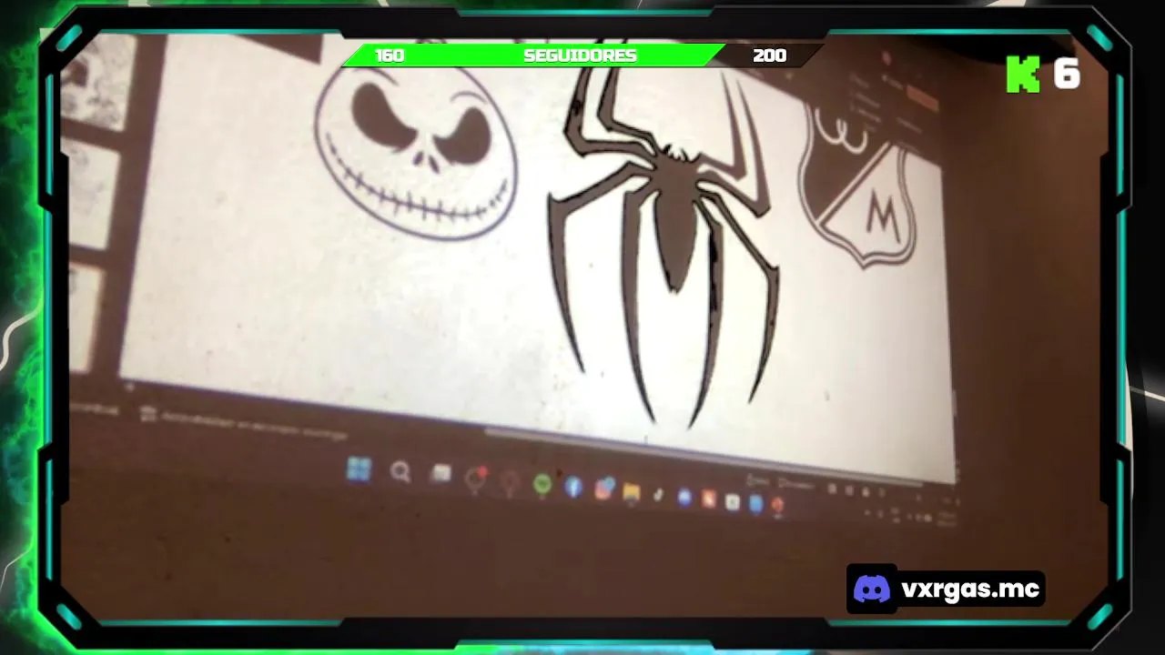The image size is (1165, 655).
Task: Open TikTok from the taskbar
Action: (x=658, y=496)
